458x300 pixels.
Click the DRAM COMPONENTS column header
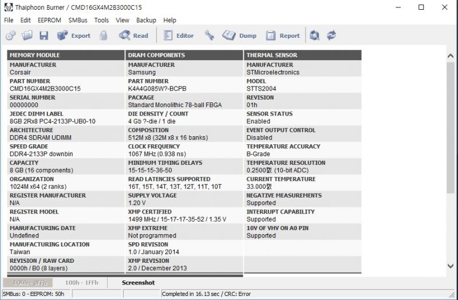pos(184,55)
